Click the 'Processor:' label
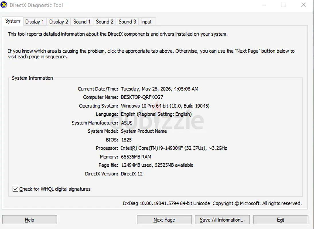The width and height of the screenshot is (314, 229). pyautogui.click(x=107, y=148)
